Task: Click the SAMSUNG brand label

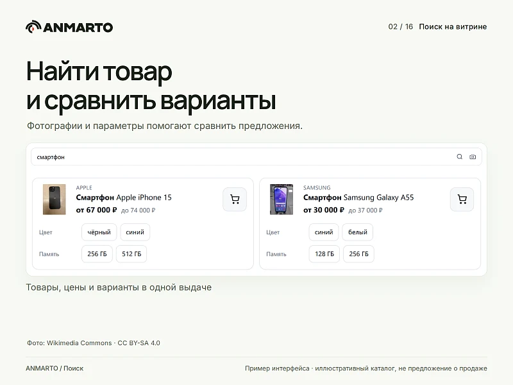Action: [317, 187]
